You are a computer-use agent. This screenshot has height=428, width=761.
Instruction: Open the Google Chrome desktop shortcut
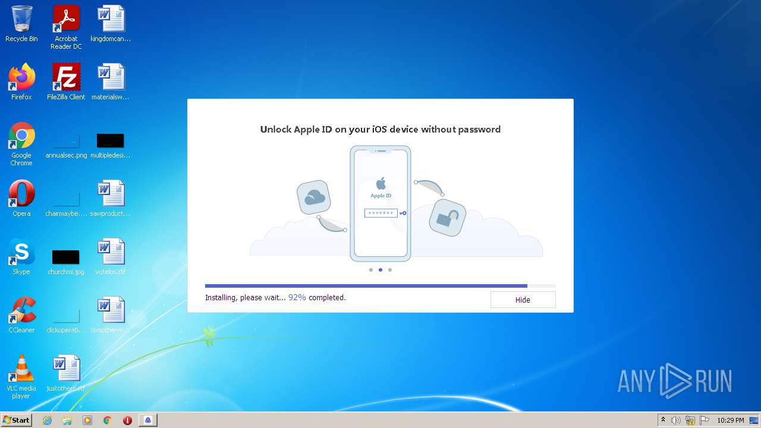(x=21, y=144)
